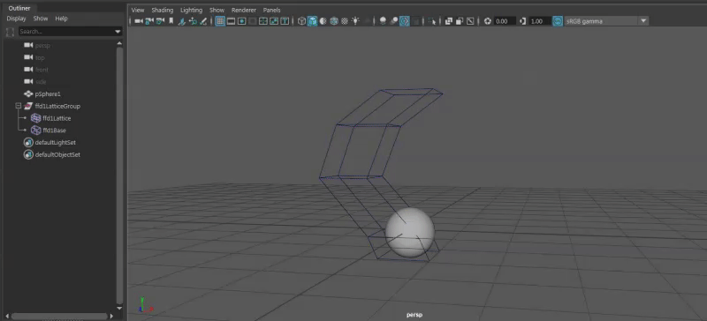This screenshot has height=321, width=707.
Task: Toggle Textured display icon
Action: click(x=345, y=21)
